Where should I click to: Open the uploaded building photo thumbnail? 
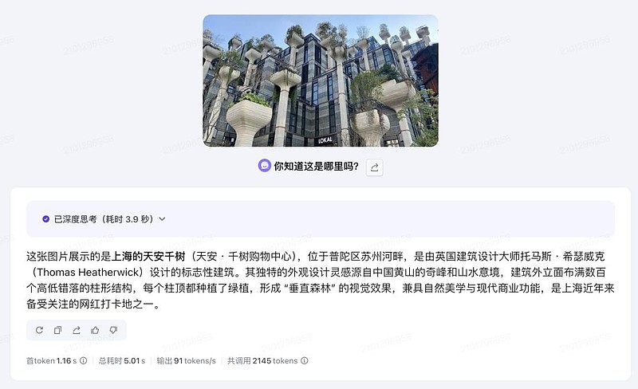[321, 81]
